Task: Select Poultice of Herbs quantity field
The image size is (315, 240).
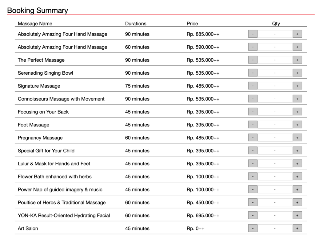Action: point(275,202)
